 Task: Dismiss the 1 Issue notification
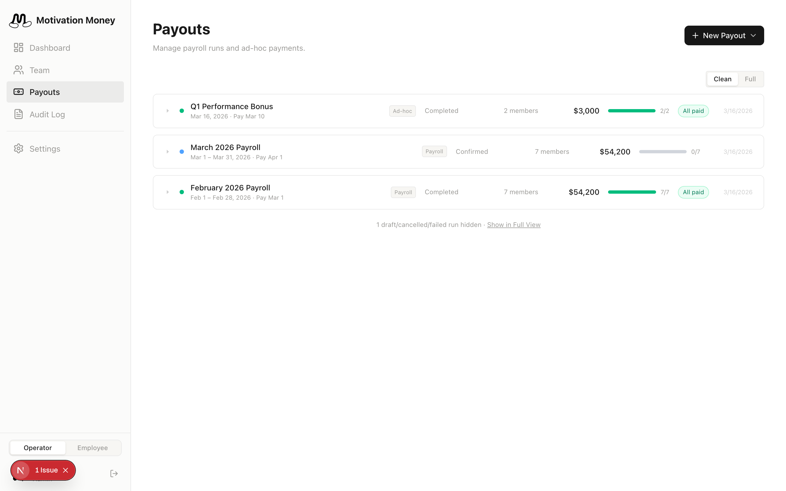[x=65, y=470]
